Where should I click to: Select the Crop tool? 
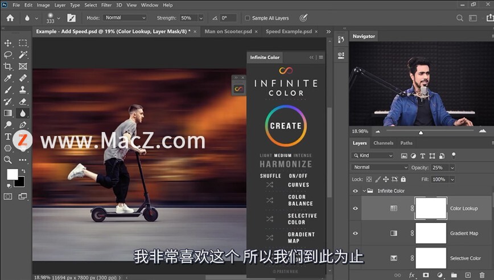[8, 67]
